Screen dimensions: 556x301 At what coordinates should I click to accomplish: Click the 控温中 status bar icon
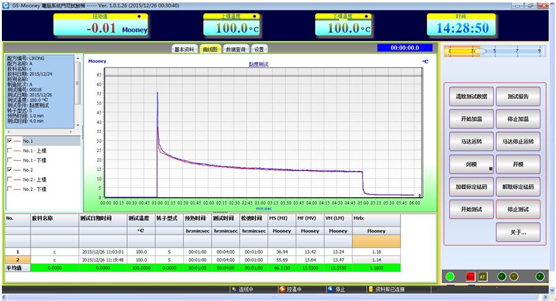click(282, 289)
